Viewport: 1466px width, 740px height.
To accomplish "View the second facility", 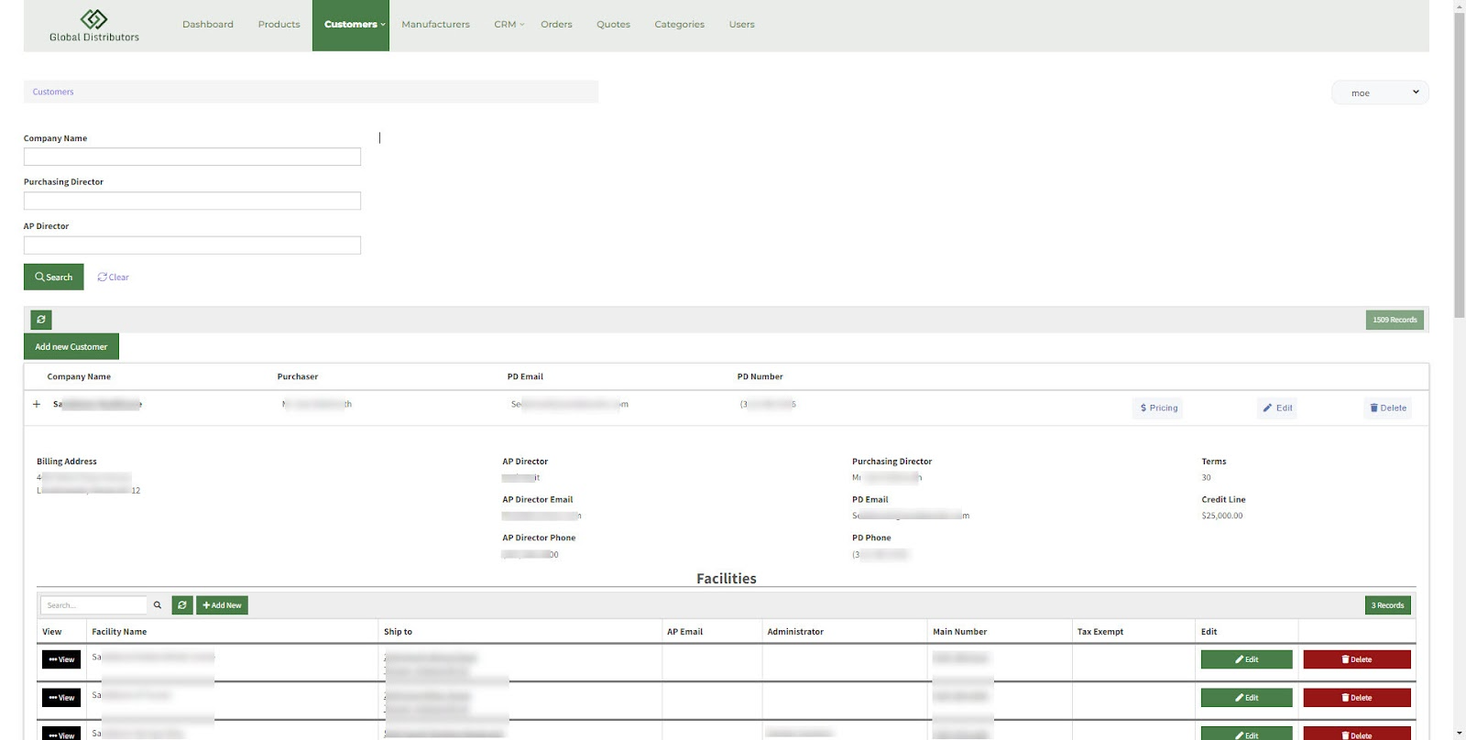I will click(61, 698).
